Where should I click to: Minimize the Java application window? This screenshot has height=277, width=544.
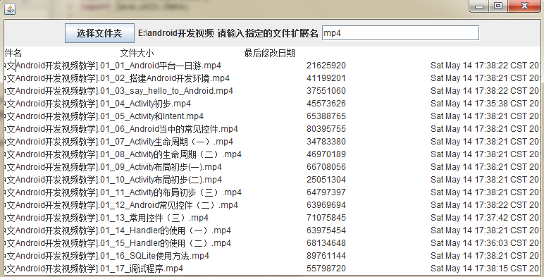click(x=479, y=6)
